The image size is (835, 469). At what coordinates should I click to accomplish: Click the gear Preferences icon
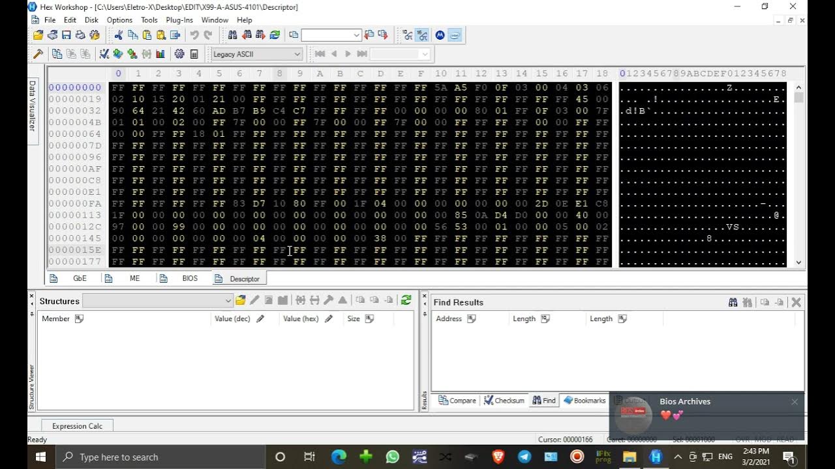(179, 54)
